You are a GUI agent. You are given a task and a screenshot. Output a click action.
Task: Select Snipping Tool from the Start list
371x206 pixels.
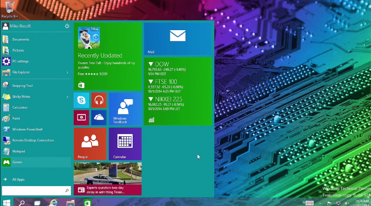[x=23, y=86]
